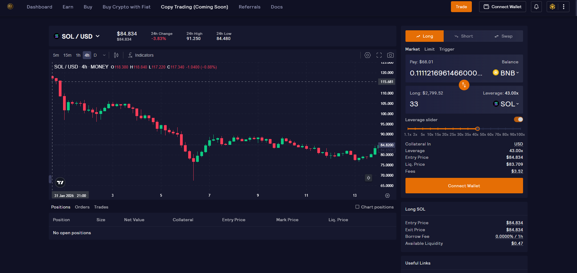Enable the Chart positions checkbox

tap(357, 207)
